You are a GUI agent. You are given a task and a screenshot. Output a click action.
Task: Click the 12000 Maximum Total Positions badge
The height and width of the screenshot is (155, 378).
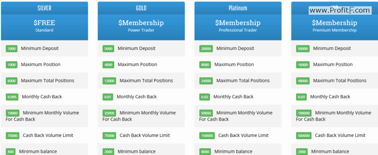pos(109,81)
